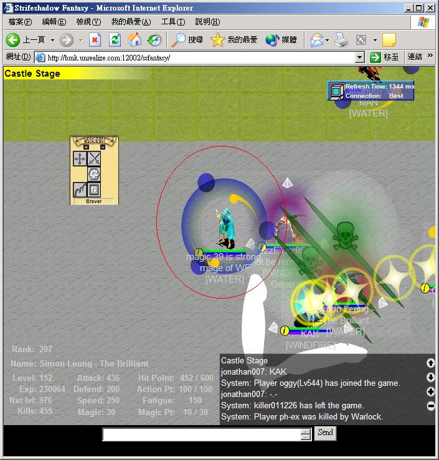The height and width of the screenshot is (460, 439).
Task: Click 'killer011226 has left the game' chat line
Action: point(292,405)
